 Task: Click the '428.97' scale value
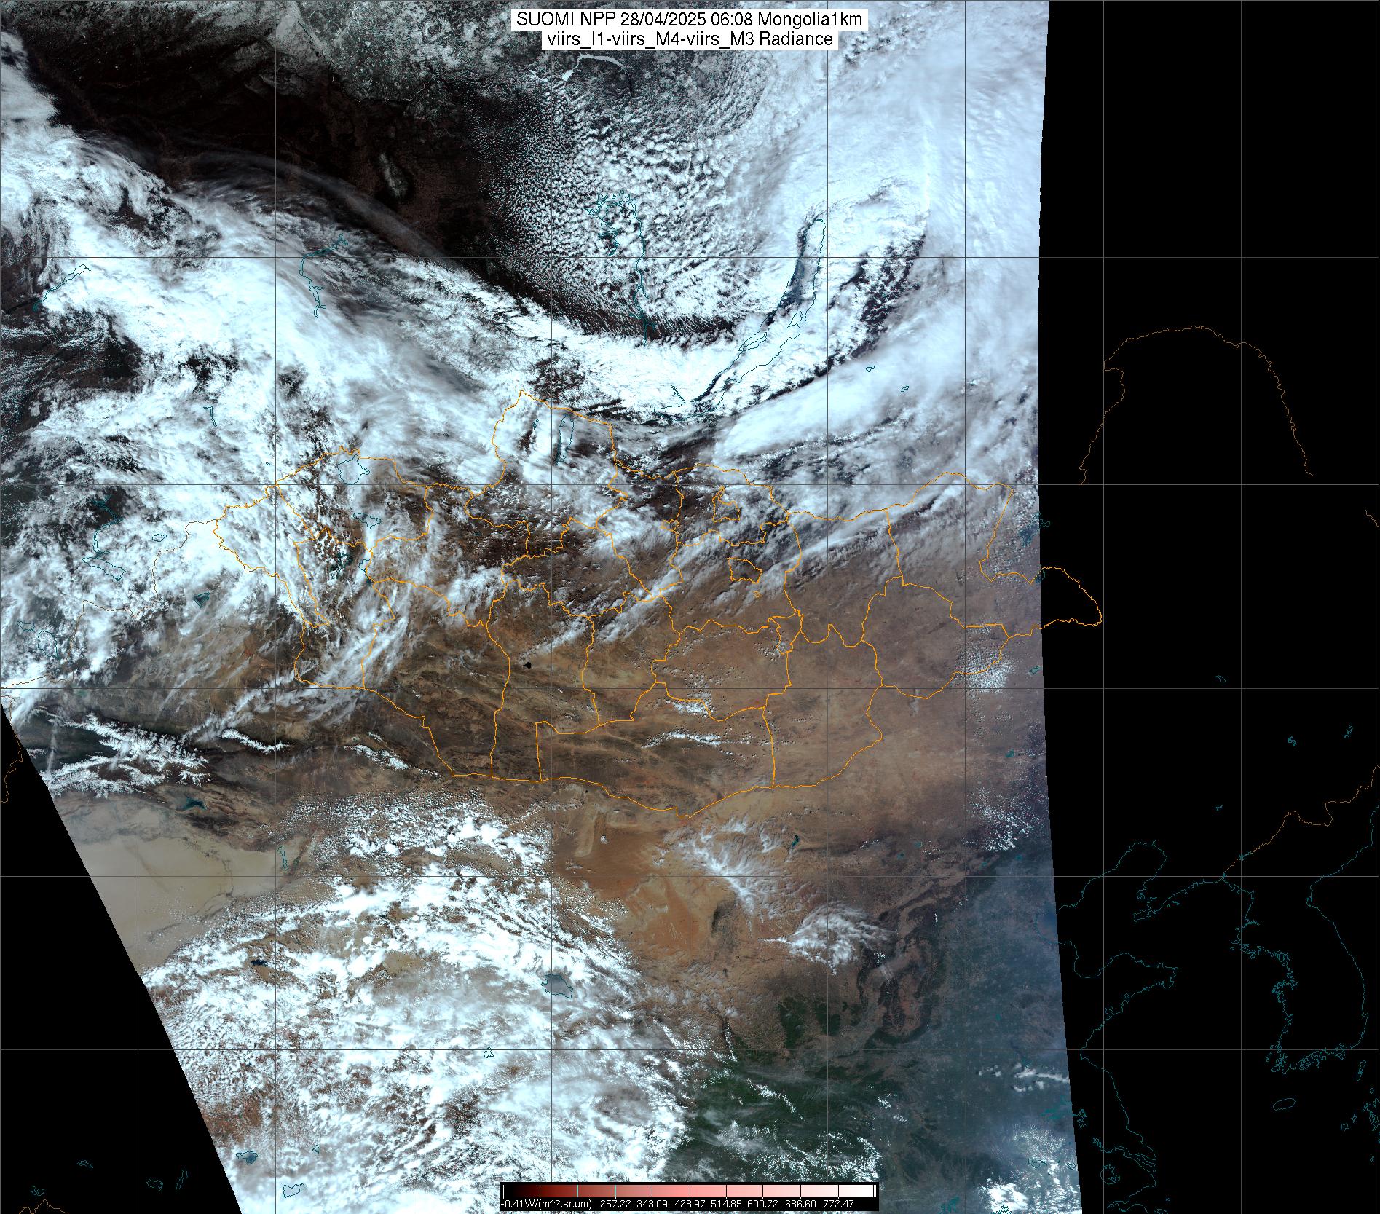click(x=690, y=1204)
